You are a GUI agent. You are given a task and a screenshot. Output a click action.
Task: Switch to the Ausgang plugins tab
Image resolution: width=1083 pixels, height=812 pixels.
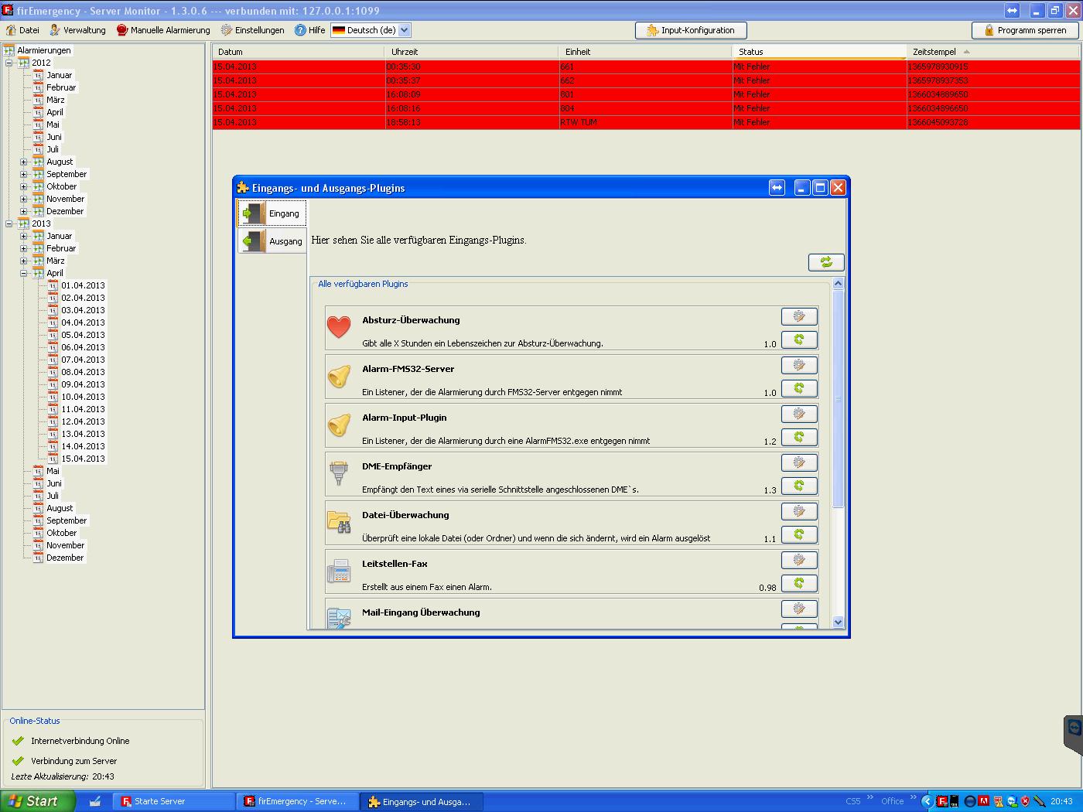click(272, 241)
